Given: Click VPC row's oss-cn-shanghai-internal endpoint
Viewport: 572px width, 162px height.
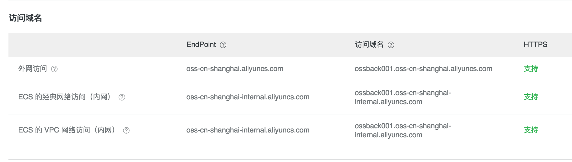Looking at the screenshot, I should (248, 130).
